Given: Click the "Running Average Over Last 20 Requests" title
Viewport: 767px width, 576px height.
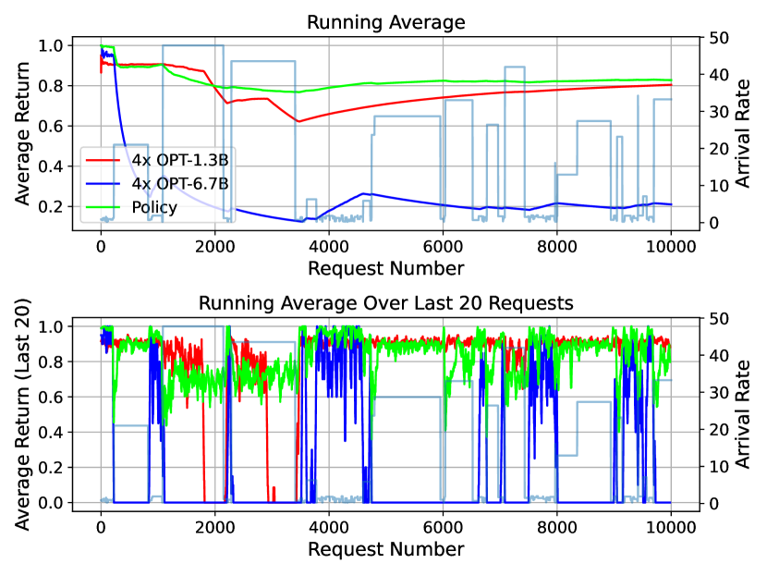Looking at the screenshot, I should (x=386, y=303).
